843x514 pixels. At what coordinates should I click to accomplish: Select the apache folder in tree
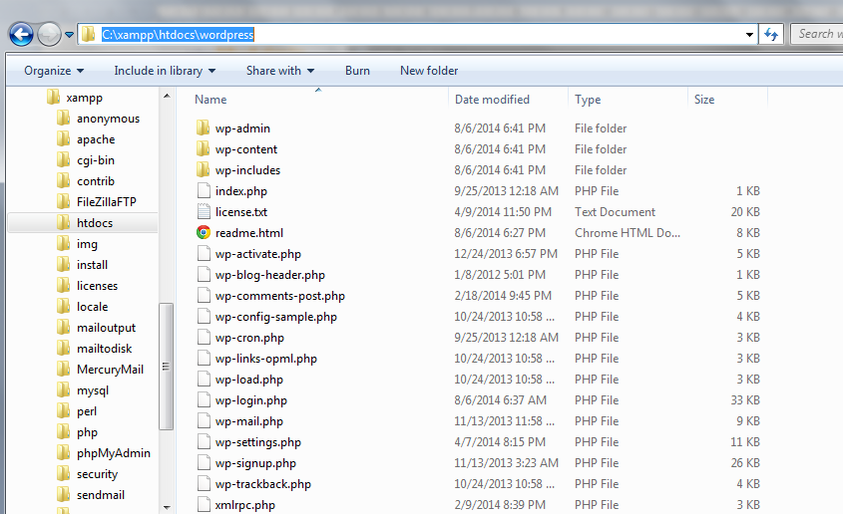coord(96,139)
